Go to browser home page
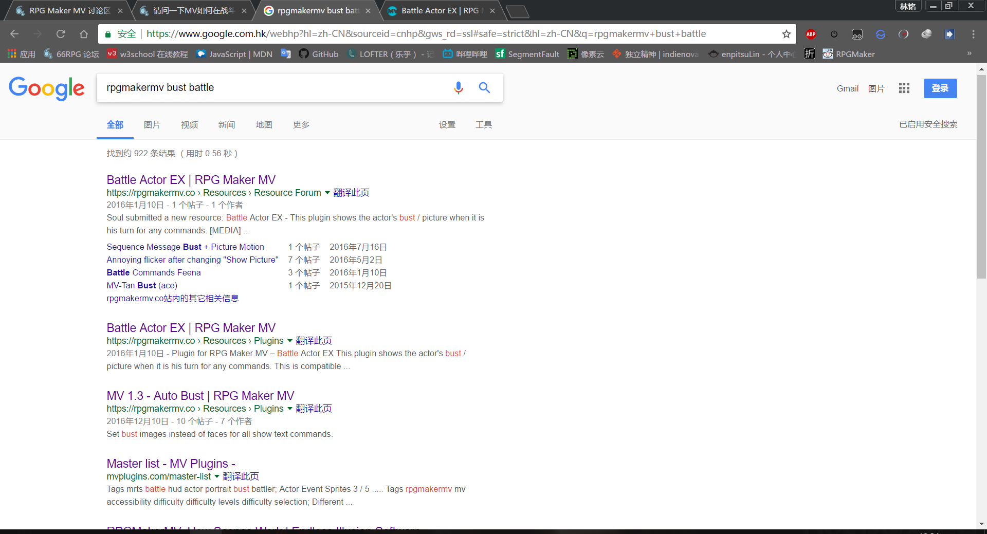Screen dimensions: 987x534 [x=84, y=34]
